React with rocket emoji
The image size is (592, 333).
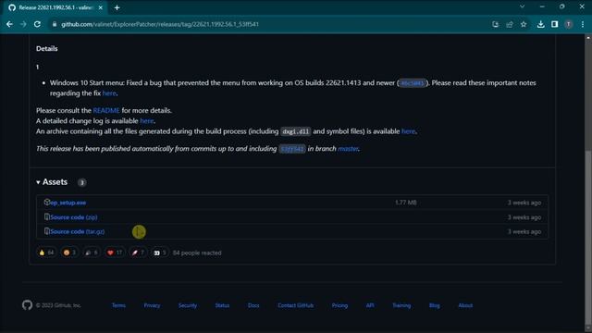click(138, 253)
